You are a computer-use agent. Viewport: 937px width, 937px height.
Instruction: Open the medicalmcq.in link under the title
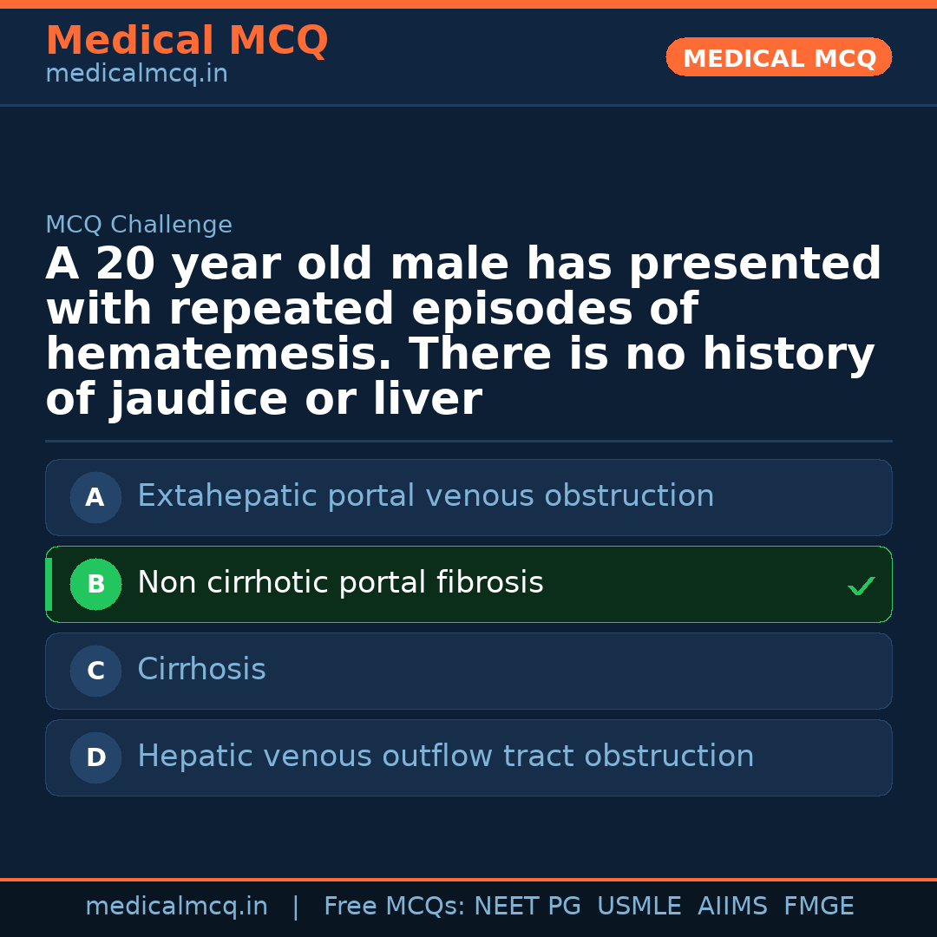[136, 75]
